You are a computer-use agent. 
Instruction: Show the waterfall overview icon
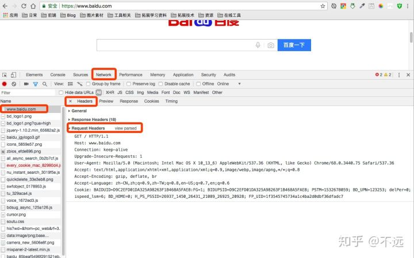click(79, 84)
